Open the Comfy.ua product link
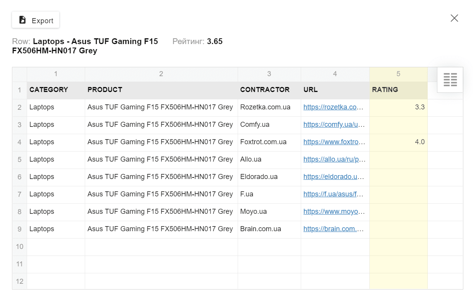This screenshot has width=473, height=300. [x=334, y=125]
